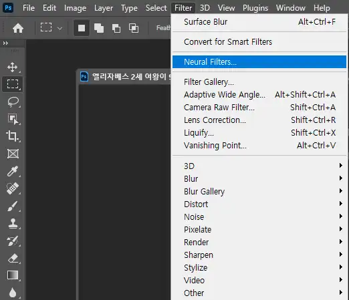This screenshot has height=300, width=349.
Task: Expand the Blur Gallery submenu
Action: 259,191
